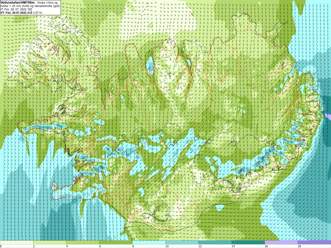Click the scale label '2'
Viewport: 331px width, 248px height.
click(x=34, y=246)
